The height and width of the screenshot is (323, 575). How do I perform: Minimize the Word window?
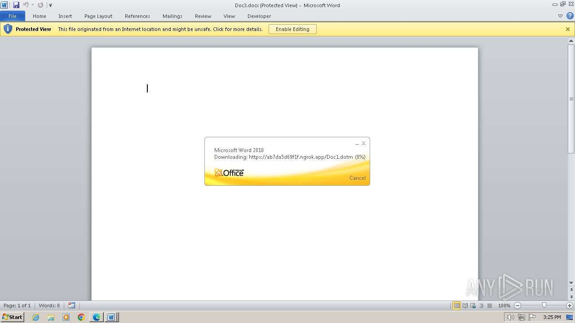click(x=555, y=4)
